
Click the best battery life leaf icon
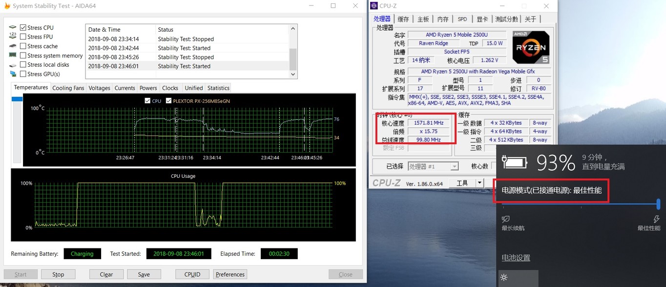(506, 219)
